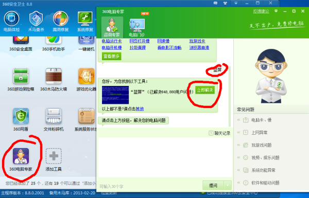Click the 常见问题 panel heading

(x=246, y=110)
